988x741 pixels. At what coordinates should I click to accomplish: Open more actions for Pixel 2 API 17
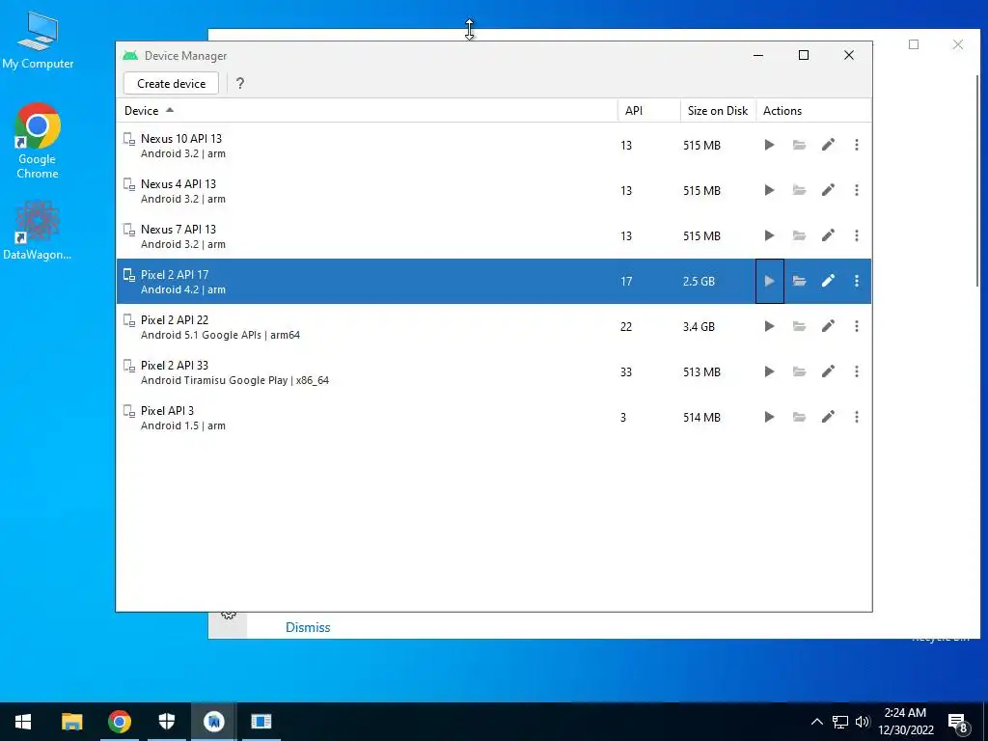coord(857,281)
